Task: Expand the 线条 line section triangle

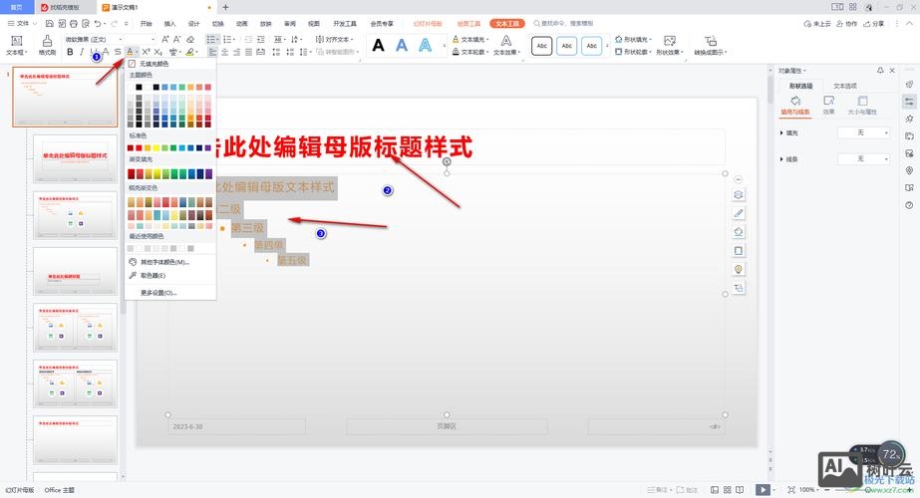Action: (781, 159)
